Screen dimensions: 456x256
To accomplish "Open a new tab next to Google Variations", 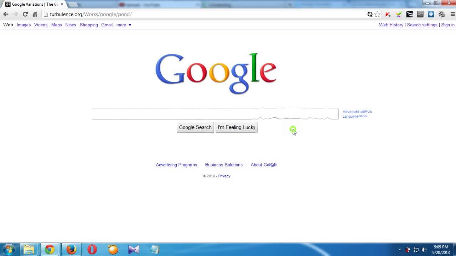I will pyautogui.click(x=73, y=4).
